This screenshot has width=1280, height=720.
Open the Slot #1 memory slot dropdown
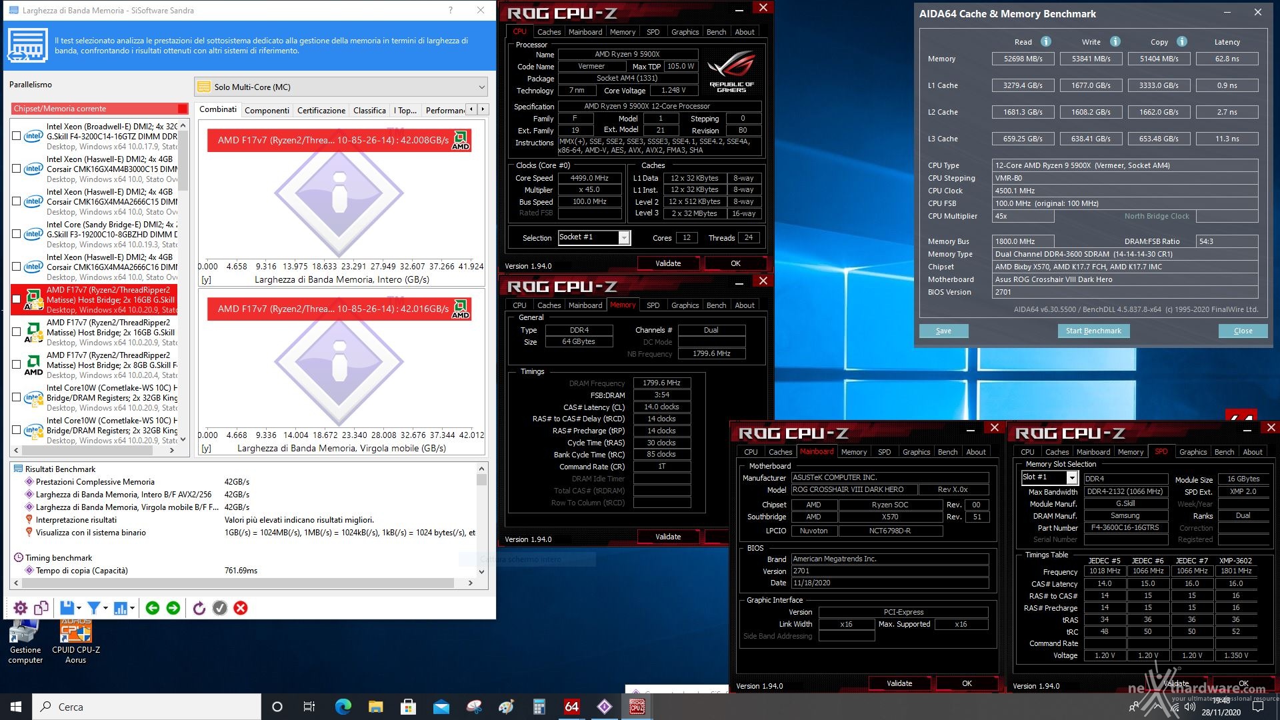tap(1072, 478)
